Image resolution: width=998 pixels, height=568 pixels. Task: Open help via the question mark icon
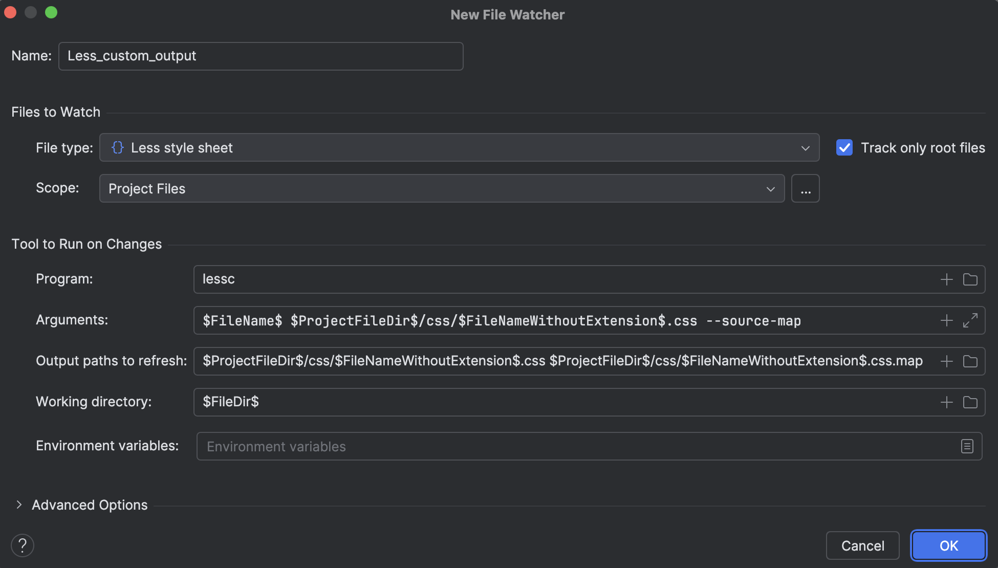[23, 545]
